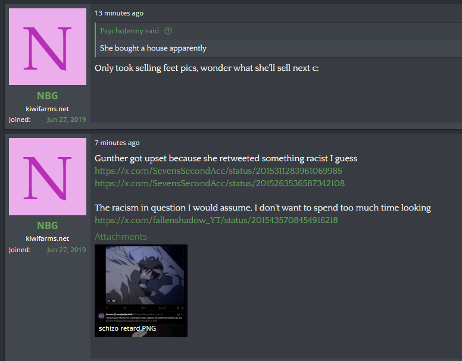
Task: Click the Attachments heading
Action: tap(121, 237)
